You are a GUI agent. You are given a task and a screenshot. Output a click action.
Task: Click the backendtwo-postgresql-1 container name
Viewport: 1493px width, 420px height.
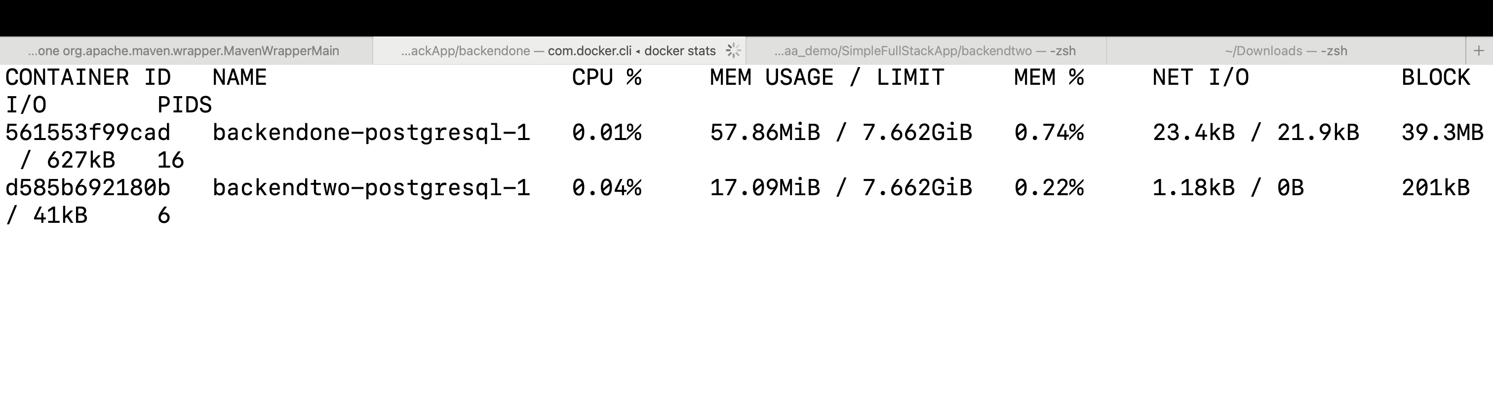tap(371, 187)
